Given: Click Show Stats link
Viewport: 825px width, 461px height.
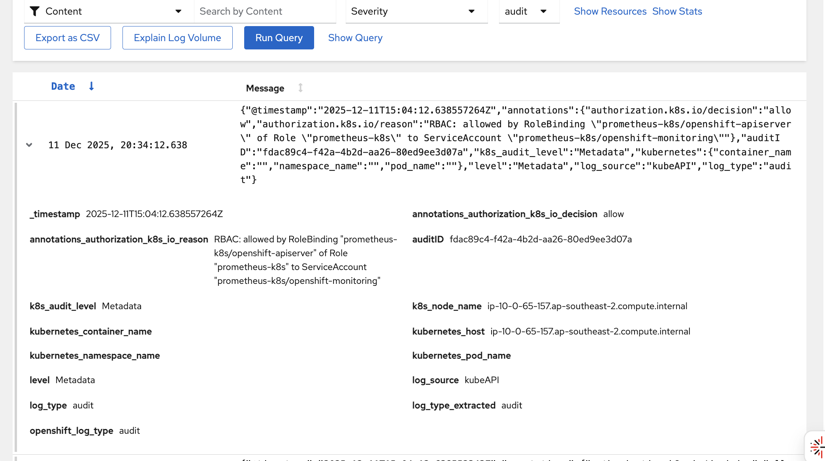Looking at the screenshot, I should pyautogui.click(x=677, y=11).
